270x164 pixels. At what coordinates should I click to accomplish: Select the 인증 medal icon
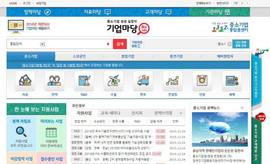tap(202, 81)
